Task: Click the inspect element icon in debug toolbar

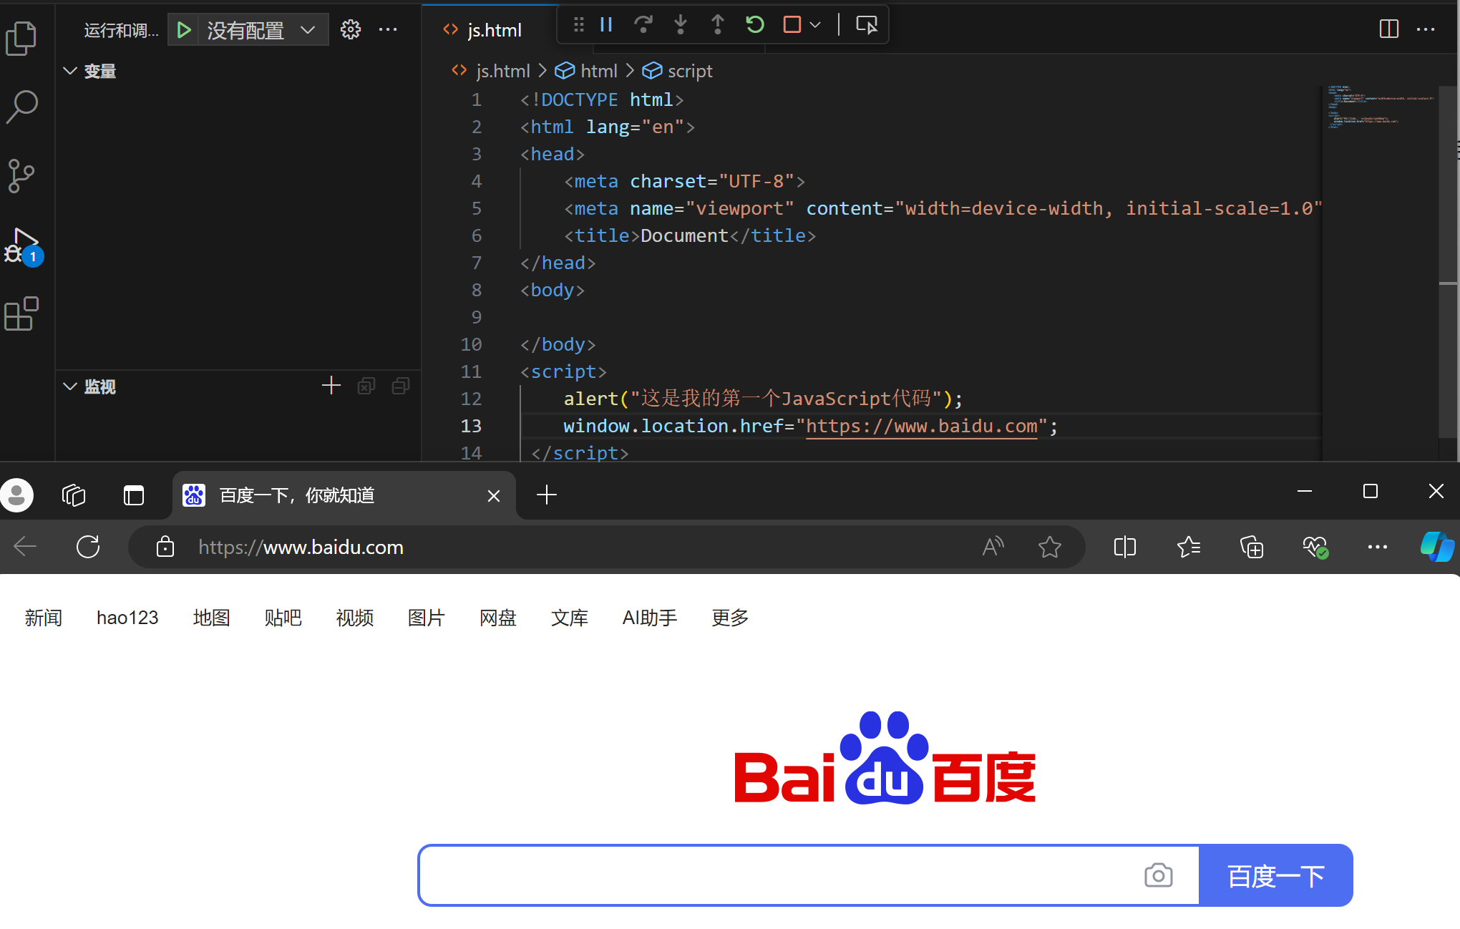Action: click(867, 25)
